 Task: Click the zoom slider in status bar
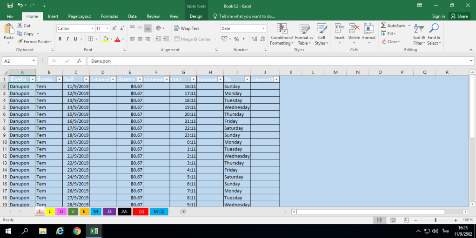(x=436, y=220)
